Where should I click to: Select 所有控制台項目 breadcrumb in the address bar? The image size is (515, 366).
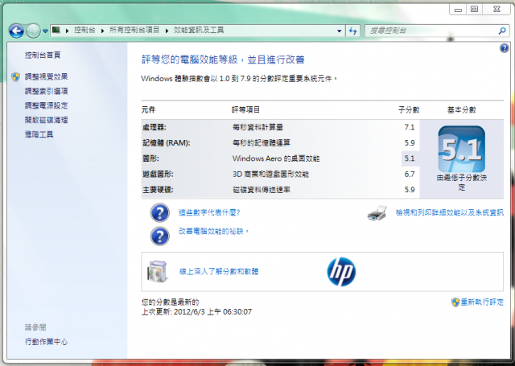click(134, 31)
